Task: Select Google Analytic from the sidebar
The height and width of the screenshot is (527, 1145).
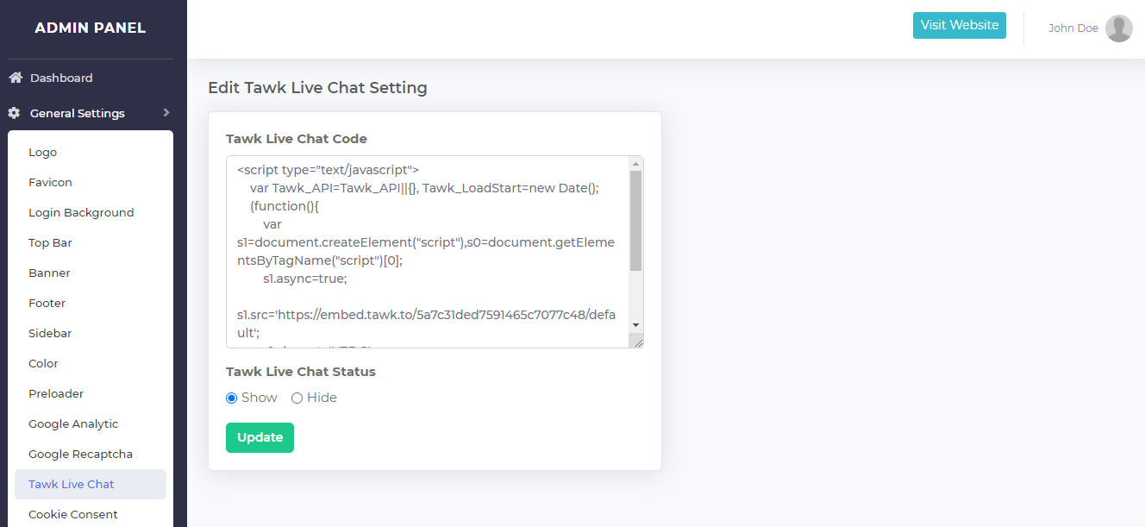Action: tap(73, 423)
